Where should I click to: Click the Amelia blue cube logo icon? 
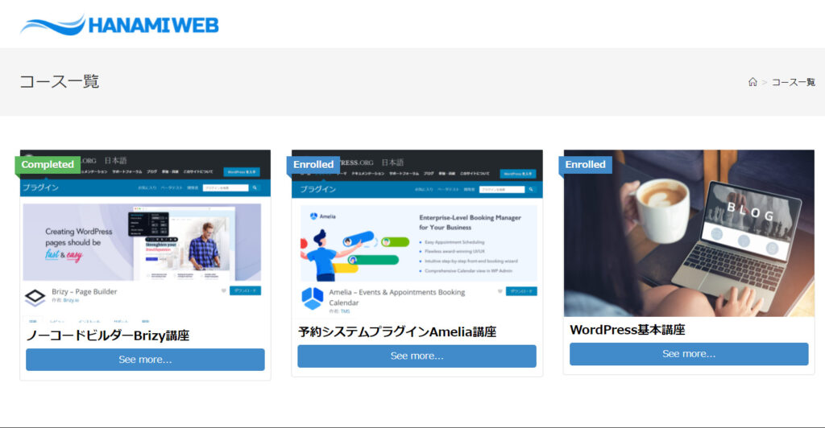point(312,298)
